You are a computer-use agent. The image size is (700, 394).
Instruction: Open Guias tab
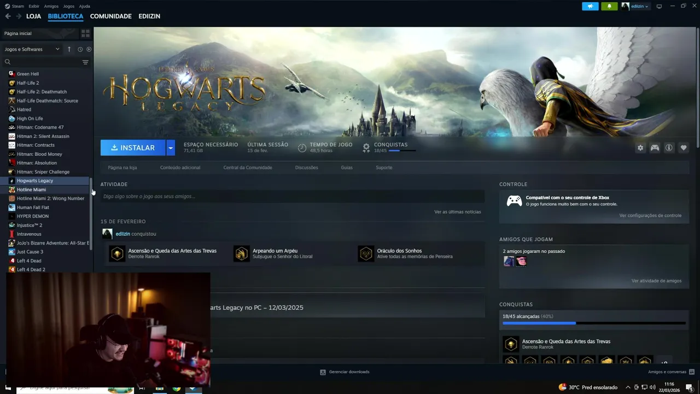[347, 167]
